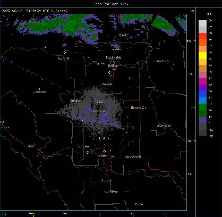Image resolution: width=222 pixels, height=217 pixels.
Task: Click the -100 tick on the bottom axis
Action: (32, 213)
